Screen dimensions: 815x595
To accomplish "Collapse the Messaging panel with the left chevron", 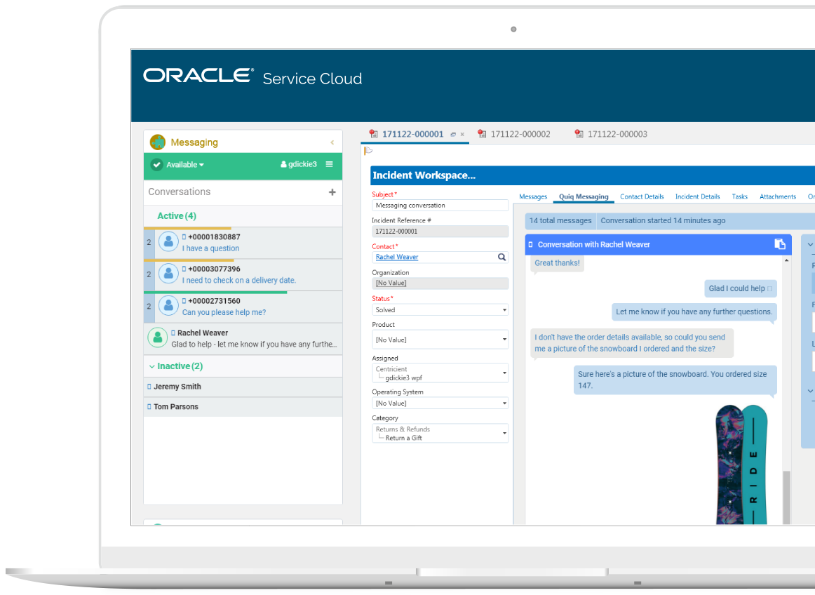I will [x=332, y=142].
